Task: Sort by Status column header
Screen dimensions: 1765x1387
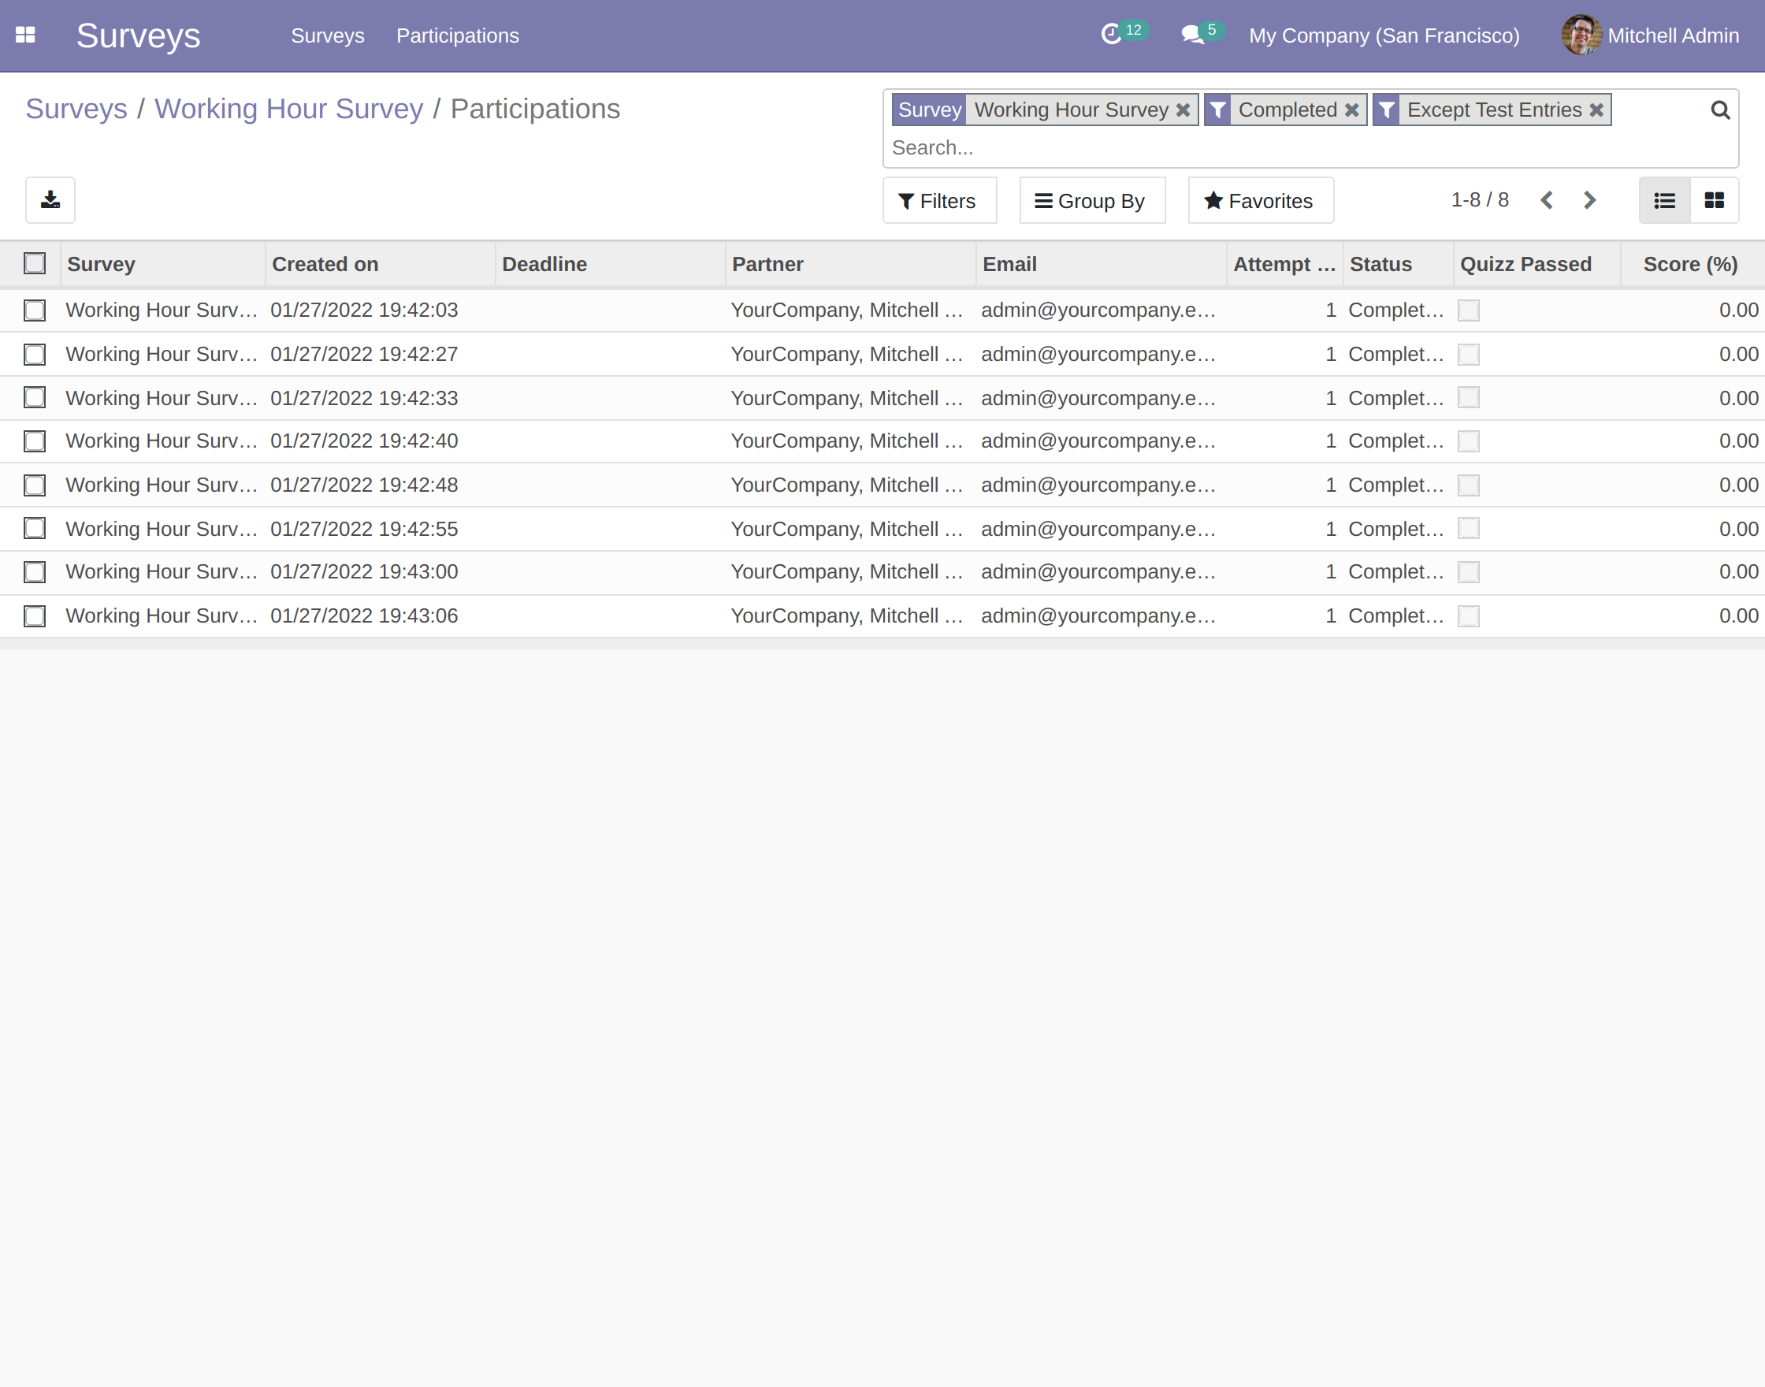Action: coord(1398,264)
